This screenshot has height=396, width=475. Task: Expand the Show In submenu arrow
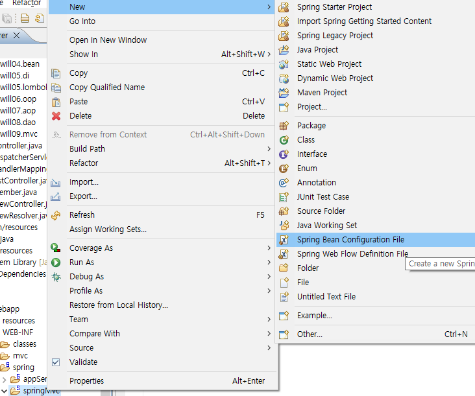(269, 54)
